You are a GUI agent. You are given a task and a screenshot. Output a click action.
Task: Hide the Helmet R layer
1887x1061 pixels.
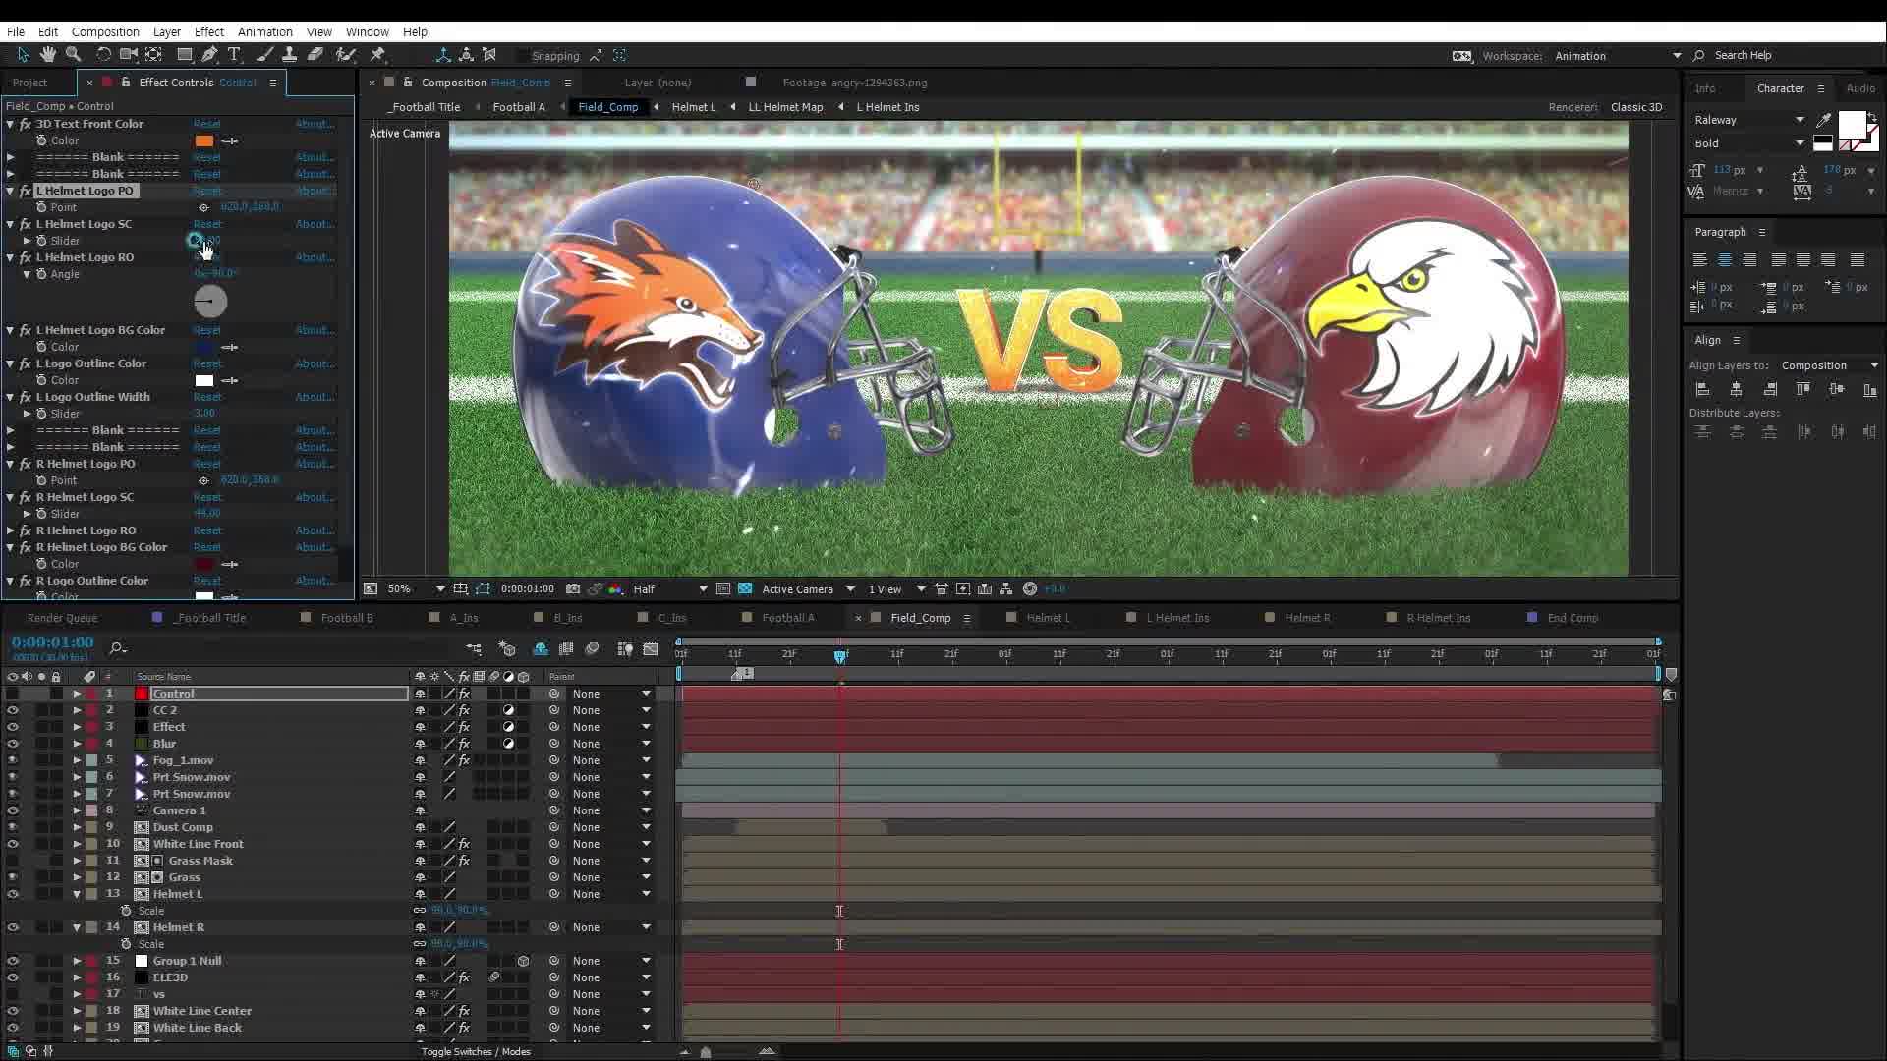tap(12, 927)
